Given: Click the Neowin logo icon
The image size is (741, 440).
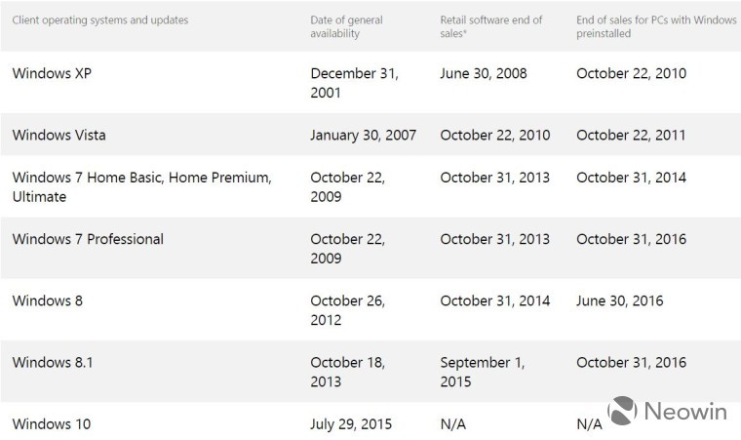Looking at the screenshot, I should point(622,411).
